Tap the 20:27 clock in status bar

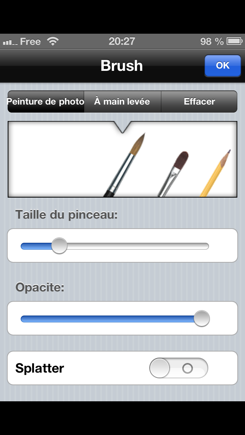tap(122, 41)
